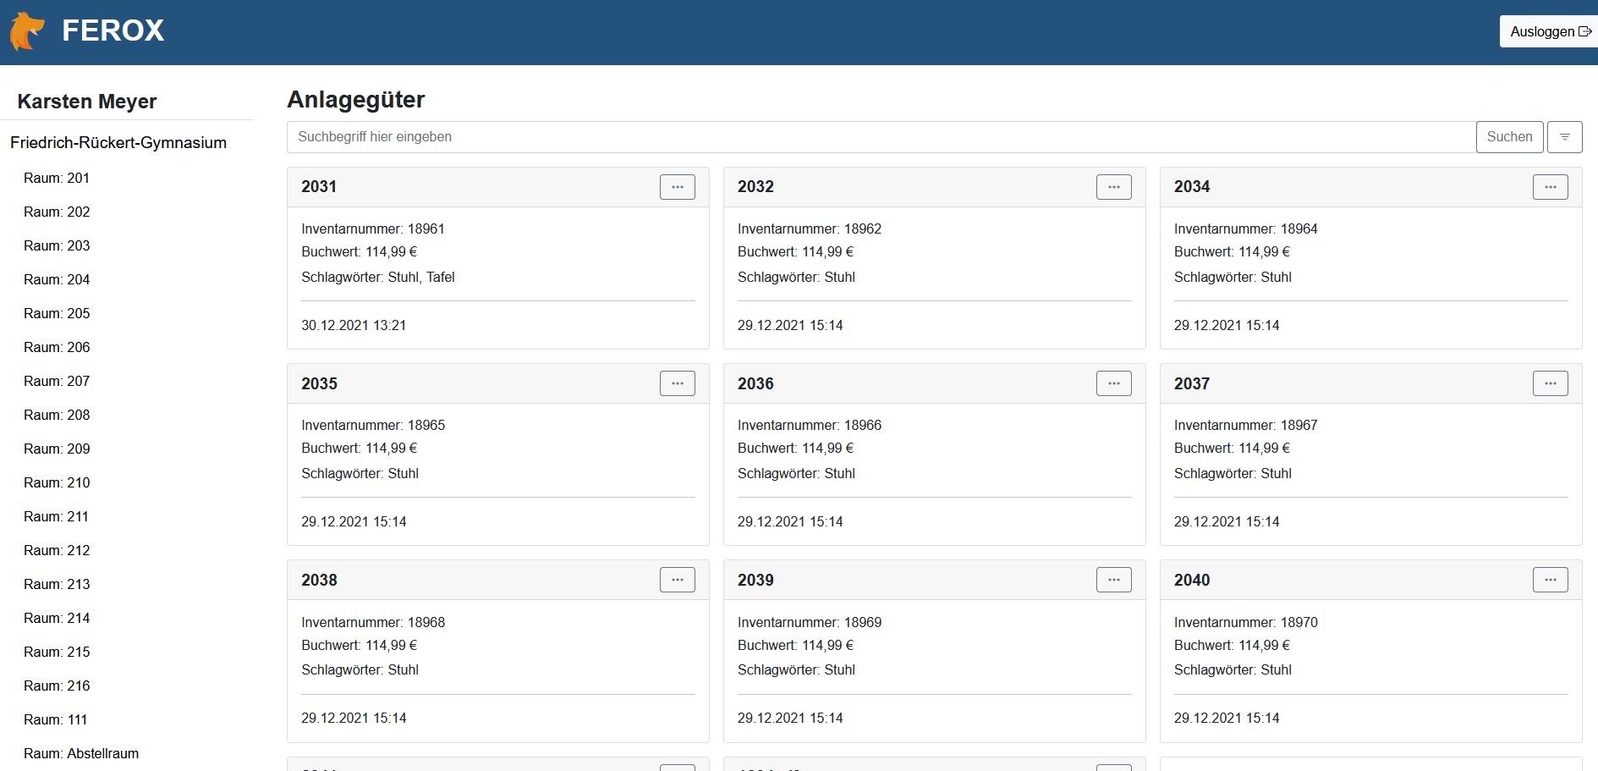This screenshot has width=1598, height=771.
Task: Select the card title 2040
Action: 1192,580
